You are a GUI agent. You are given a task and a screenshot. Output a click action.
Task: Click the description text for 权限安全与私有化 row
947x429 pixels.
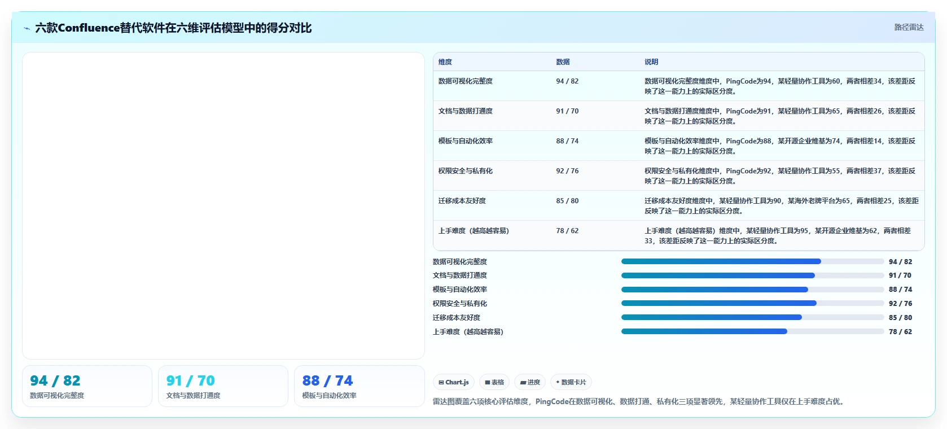tap(780, 176)
